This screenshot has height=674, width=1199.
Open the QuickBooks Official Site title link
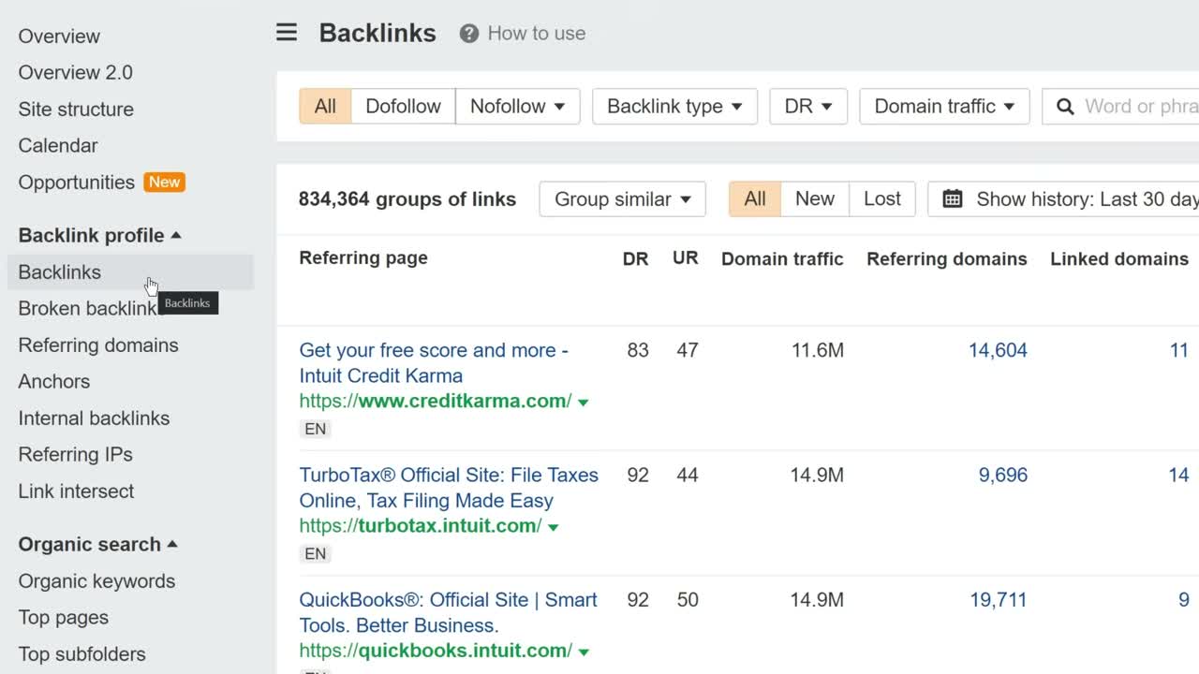(x=449, y=612)
